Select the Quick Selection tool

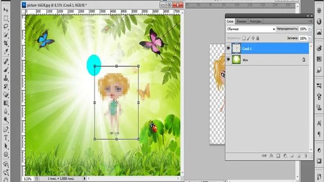6,35
